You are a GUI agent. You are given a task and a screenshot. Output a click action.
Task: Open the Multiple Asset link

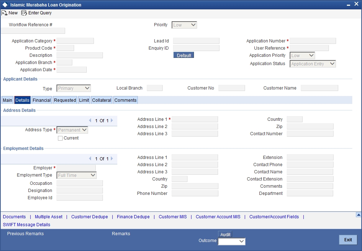[49, 216]
